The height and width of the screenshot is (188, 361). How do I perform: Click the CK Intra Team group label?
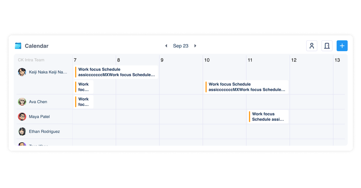click(x=31, y=60)
